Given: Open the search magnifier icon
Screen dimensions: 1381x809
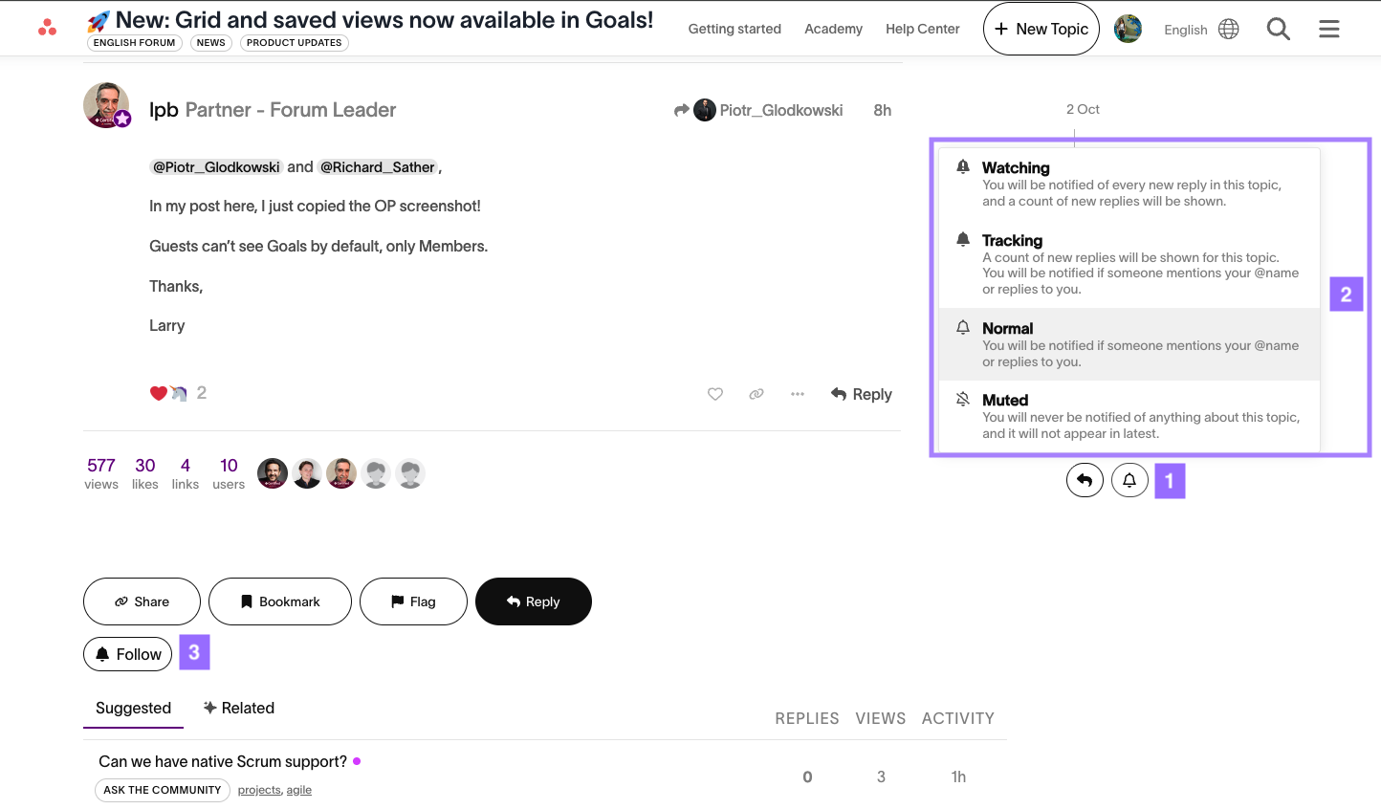Looking at the screenshot, I should pyautogui.click(x=1278, y=30).
